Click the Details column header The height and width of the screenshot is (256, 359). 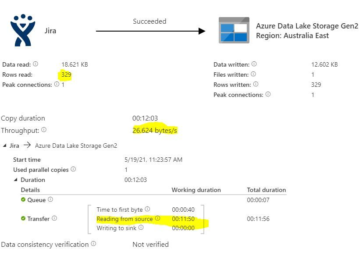[30, 190]
